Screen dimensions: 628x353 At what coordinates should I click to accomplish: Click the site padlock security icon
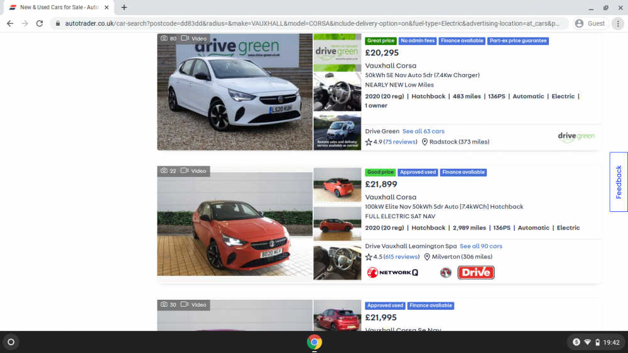click(58, 24)
